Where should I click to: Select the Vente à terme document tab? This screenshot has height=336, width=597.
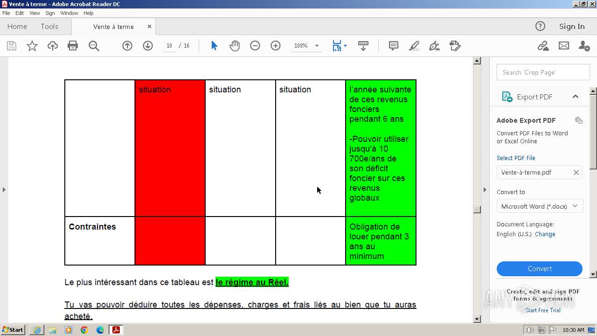point(113,27)
